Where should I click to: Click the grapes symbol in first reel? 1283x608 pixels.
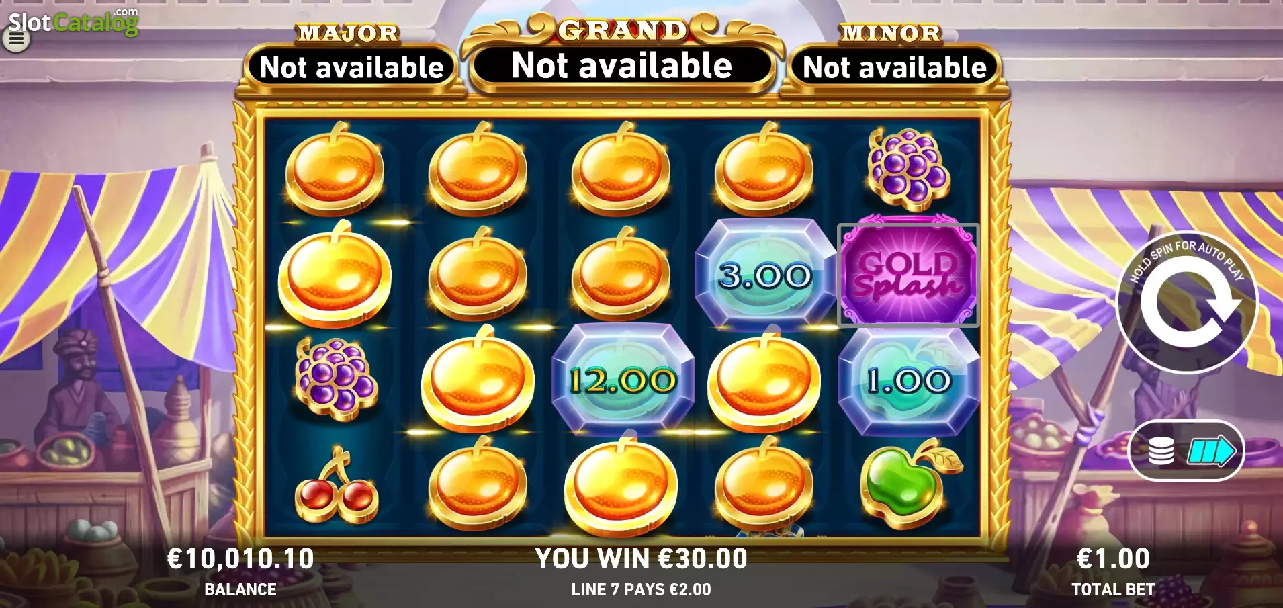click(335, 379)
